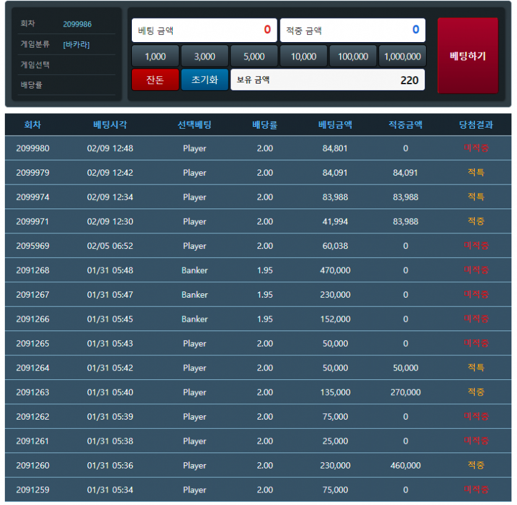
Task: Click the 적중 금액 field
Action: 353,30
